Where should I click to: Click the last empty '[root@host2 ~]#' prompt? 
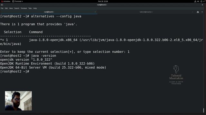pyautogui.click(x=14, y=72)
